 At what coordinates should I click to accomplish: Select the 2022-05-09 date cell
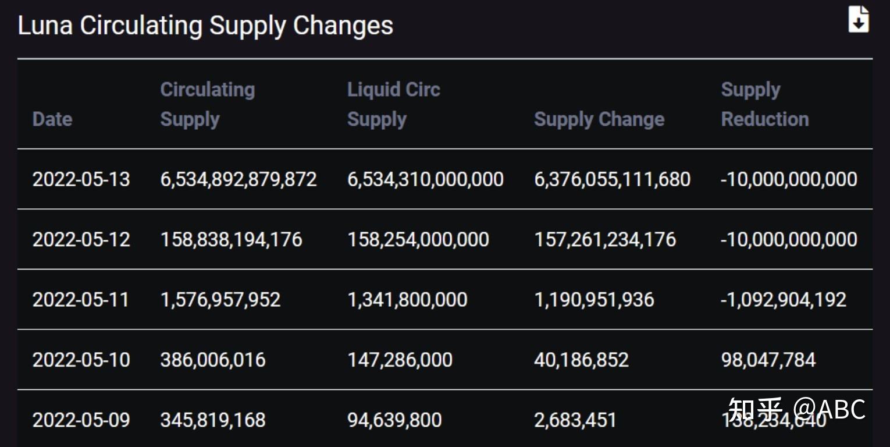point(81,420)
